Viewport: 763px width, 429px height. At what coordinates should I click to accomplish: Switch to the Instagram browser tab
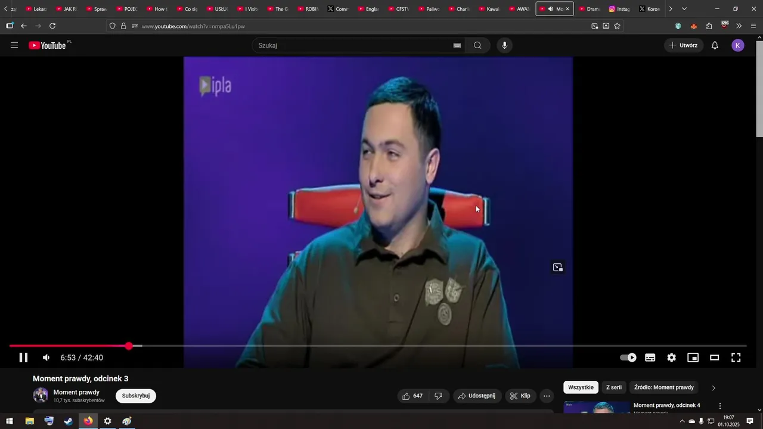click(619, 9)
